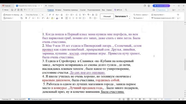Click the WPS AI button
186x104 pixels.
[118, 10]
